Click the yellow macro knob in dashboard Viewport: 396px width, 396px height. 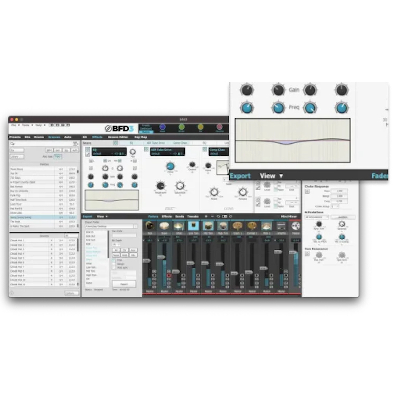point(201,127)
